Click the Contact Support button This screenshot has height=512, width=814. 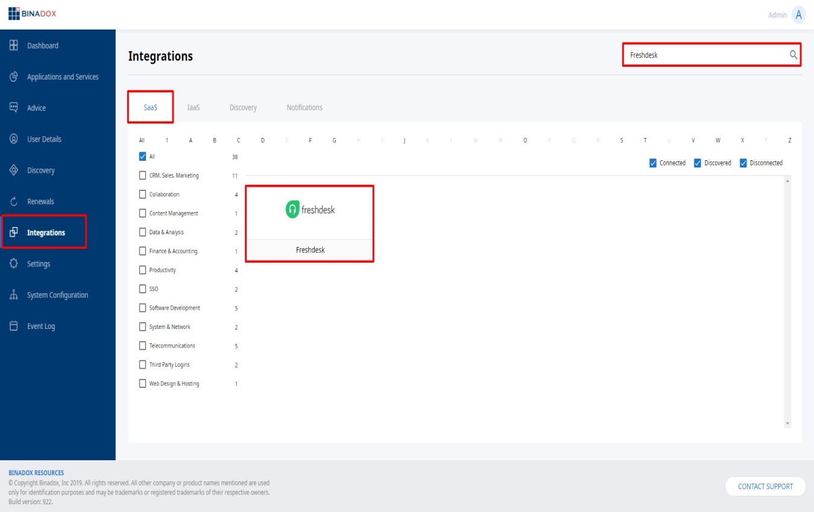click(765, 487)
